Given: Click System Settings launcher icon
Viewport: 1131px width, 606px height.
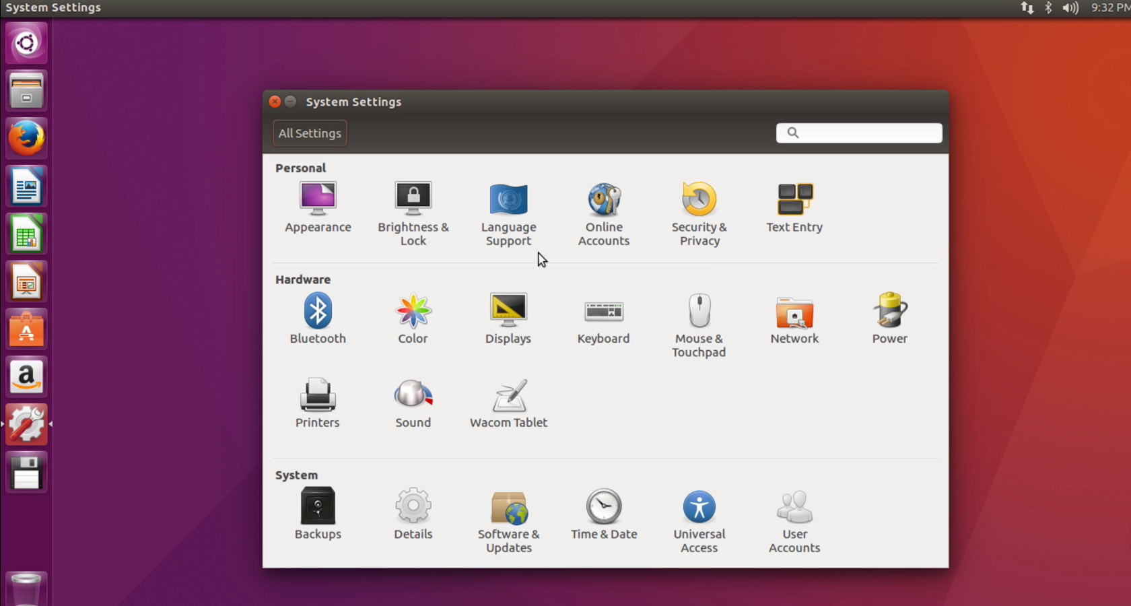Looking at the screenshot, I should 26,425.
